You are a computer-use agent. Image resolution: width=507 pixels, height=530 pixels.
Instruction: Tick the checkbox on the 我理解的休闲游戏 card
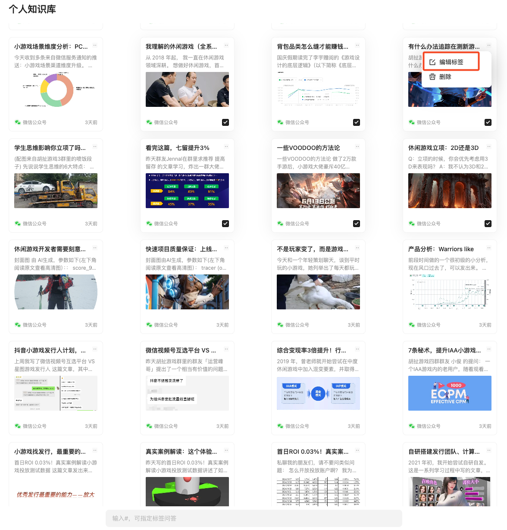click(225, 122)
